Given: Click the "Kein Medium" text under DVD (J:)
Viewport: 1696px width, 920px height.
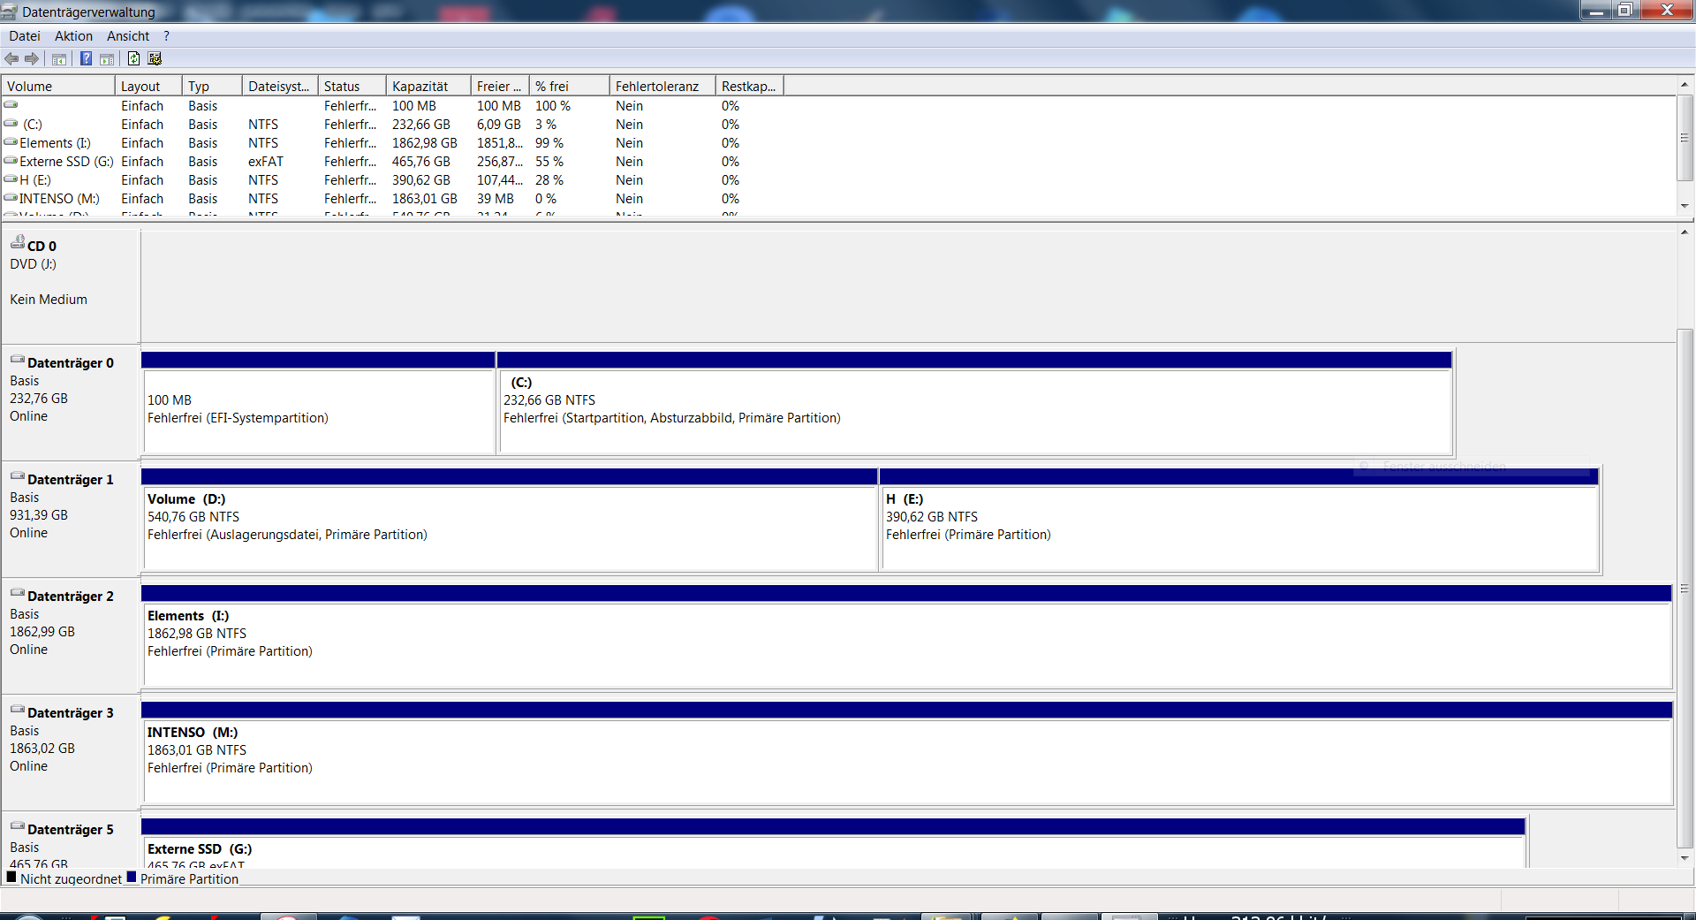Looking at the screenshot, I should (x=49, y=300).
